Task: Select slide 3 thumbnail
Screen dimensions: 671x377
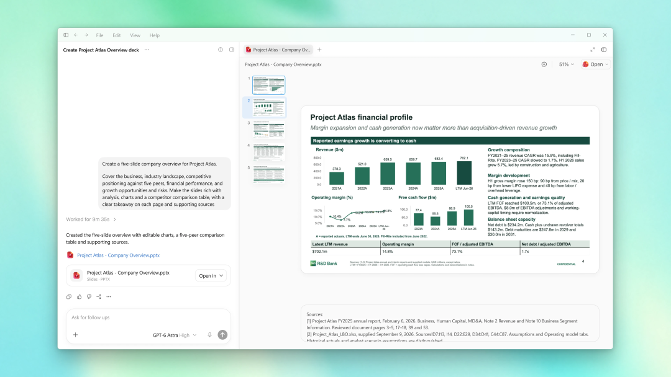Action: (269, 130)
